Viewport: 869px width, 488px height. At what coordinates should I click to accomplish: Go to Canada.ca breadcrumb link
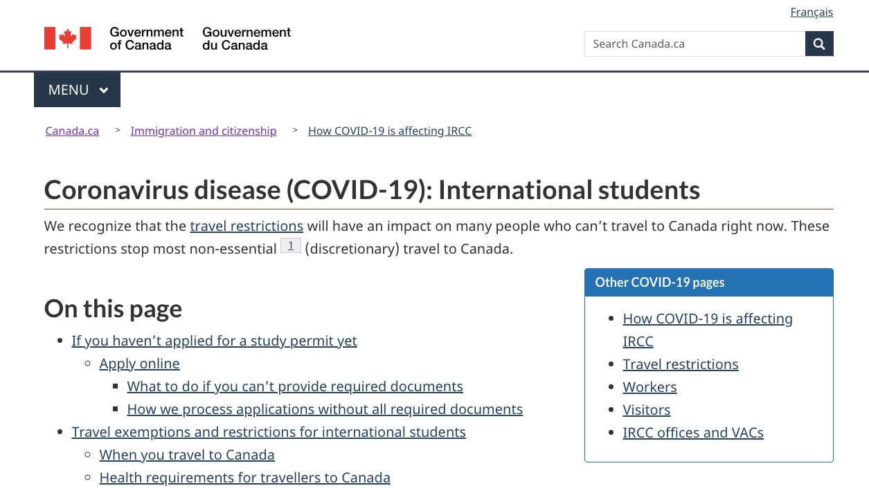click(x=72, y=131)
